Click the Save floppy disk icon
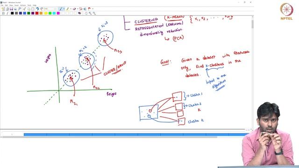 tap(11, 9)
